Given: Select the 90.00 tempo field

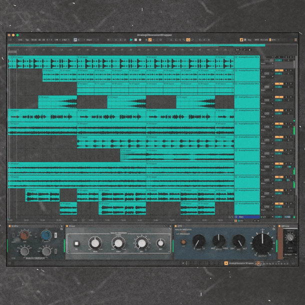Looking at the screenshot, I should (34, 40).
